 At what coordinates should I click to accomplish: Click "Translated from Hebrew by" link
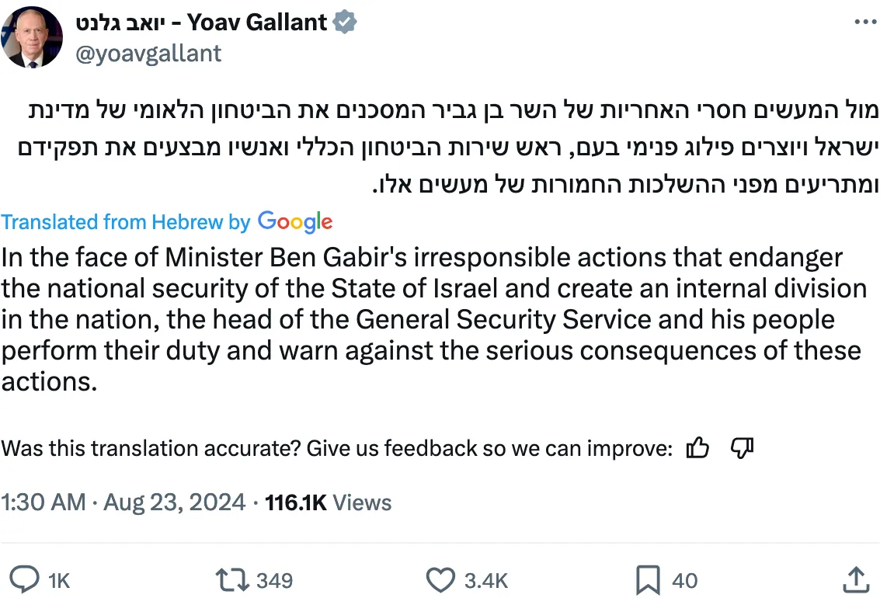point(126,222)
